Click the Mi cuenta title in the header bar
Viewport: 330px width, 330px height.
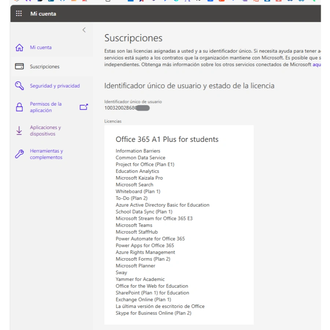click(x=43, y=14)
